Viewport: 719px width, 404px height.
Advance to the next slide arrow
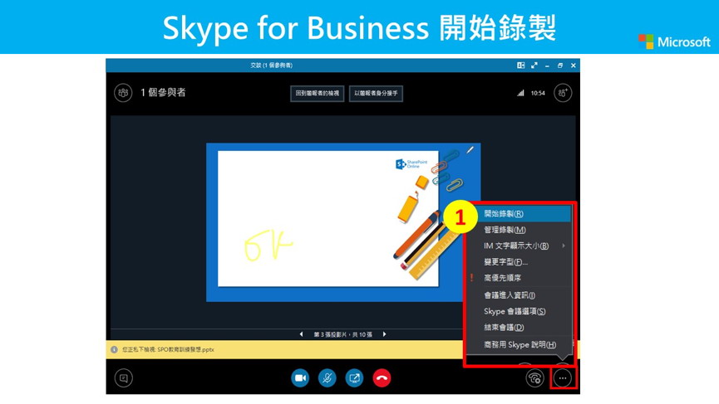click(x=384, y=334)
